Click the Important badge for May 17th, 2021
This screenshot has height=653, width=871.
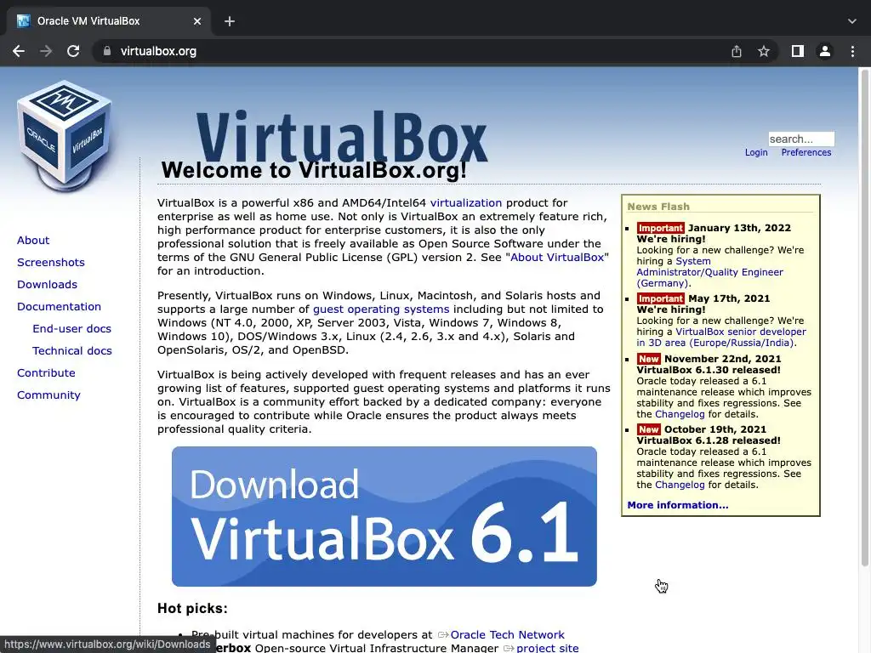click(x=660, y=298)
